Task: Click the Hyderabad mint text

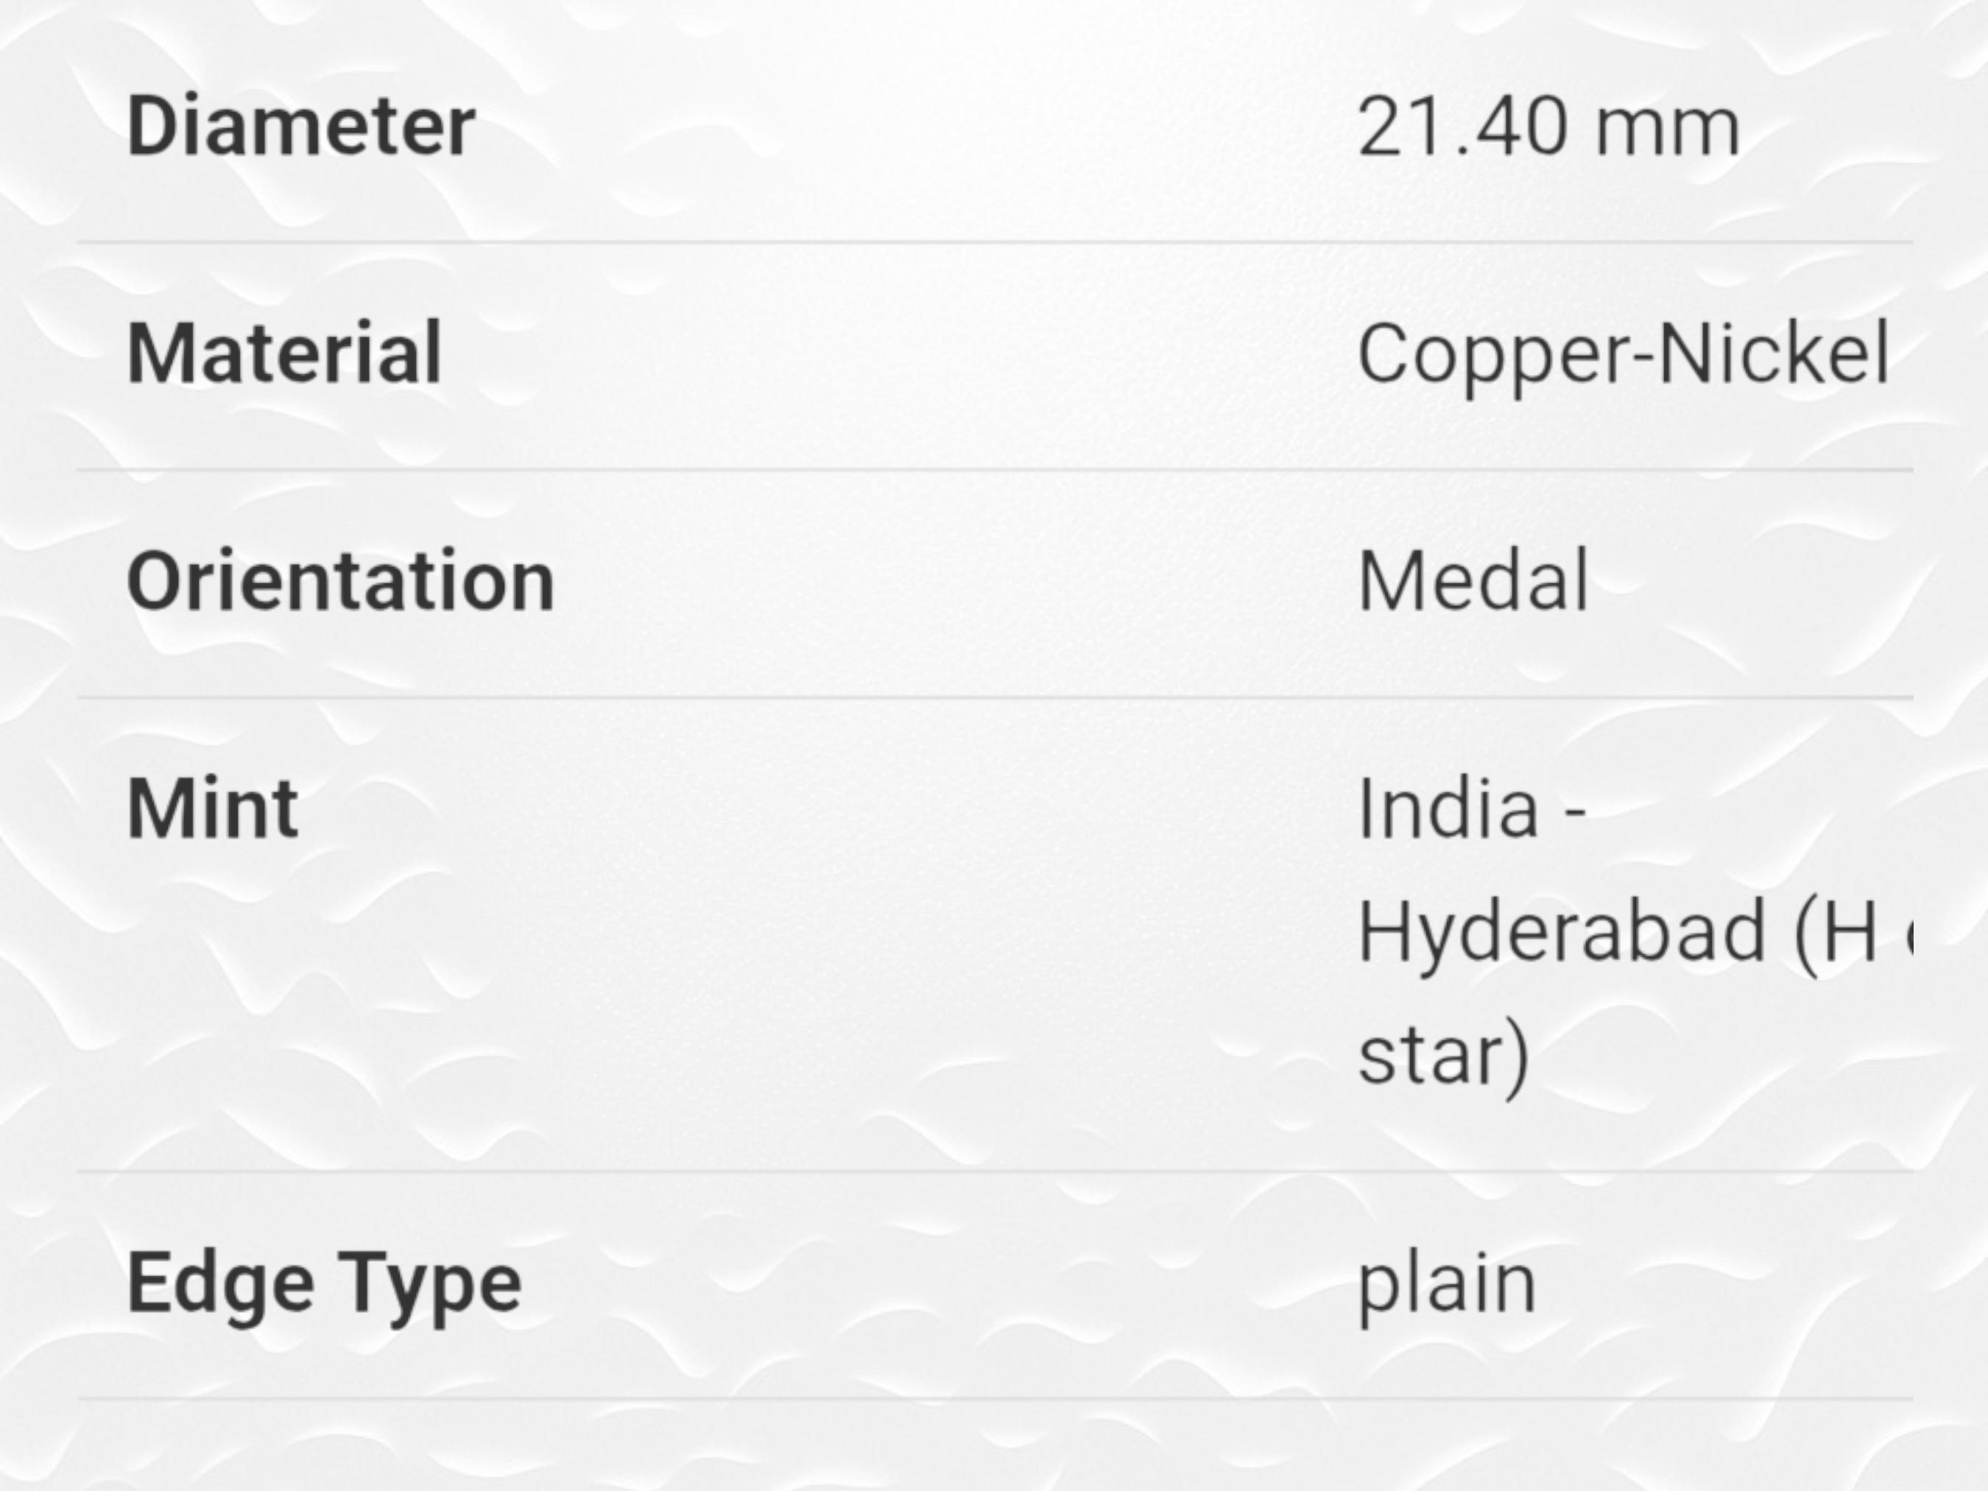Action: [1561, 936]
